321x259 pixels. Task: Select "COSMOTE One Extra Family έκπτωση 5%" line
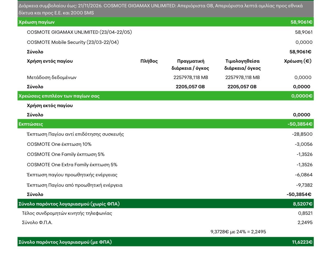tap(72, 165)
